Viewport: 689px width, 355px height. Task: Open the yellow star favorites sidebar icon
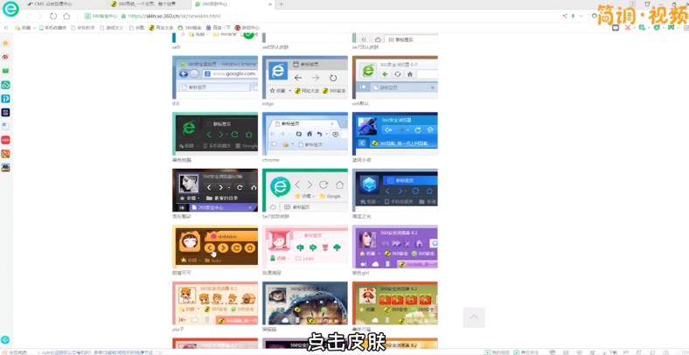(5, 43)
